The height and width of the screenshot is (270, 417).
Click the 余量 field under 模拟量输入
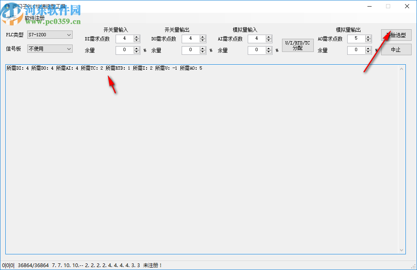pyautogui.click(x=257, y=50)
